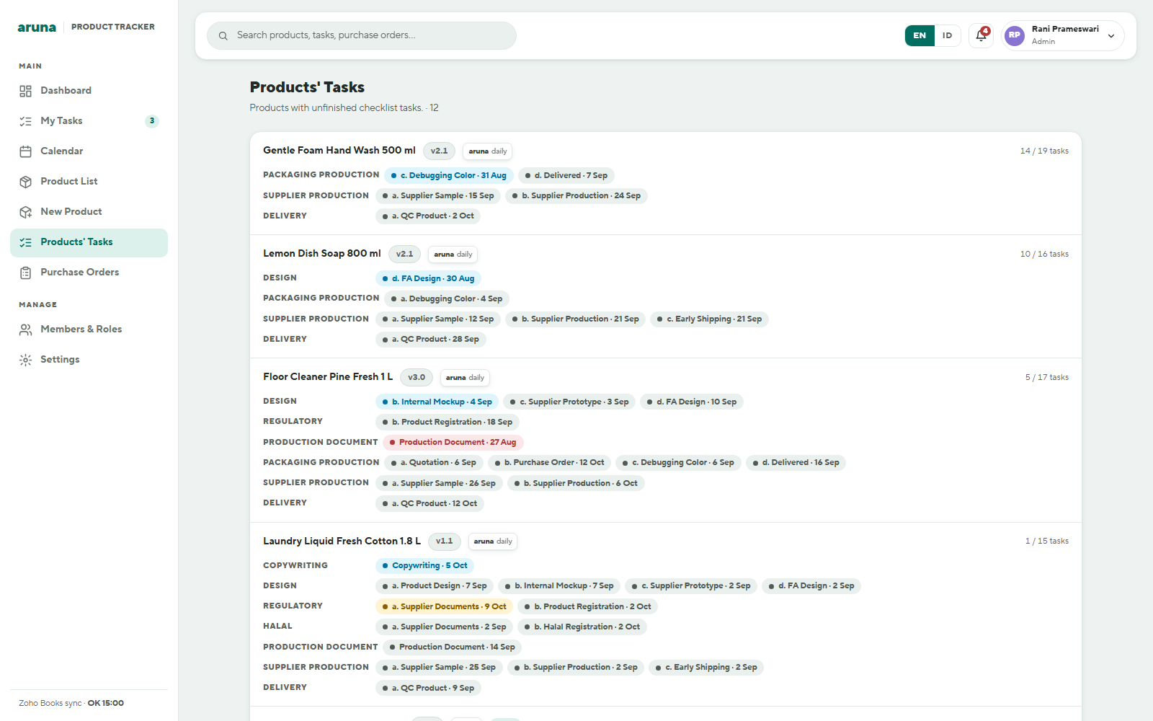Image resolution: width=1153 pixels, height=721 pixels.
Task: Open the Settings gear icon
Action: pyautogui.click(x=26, y=360)
